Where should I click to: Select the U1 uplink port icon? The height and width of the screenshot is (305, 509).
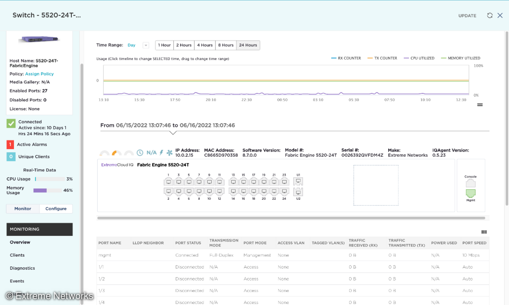[298, 182]
